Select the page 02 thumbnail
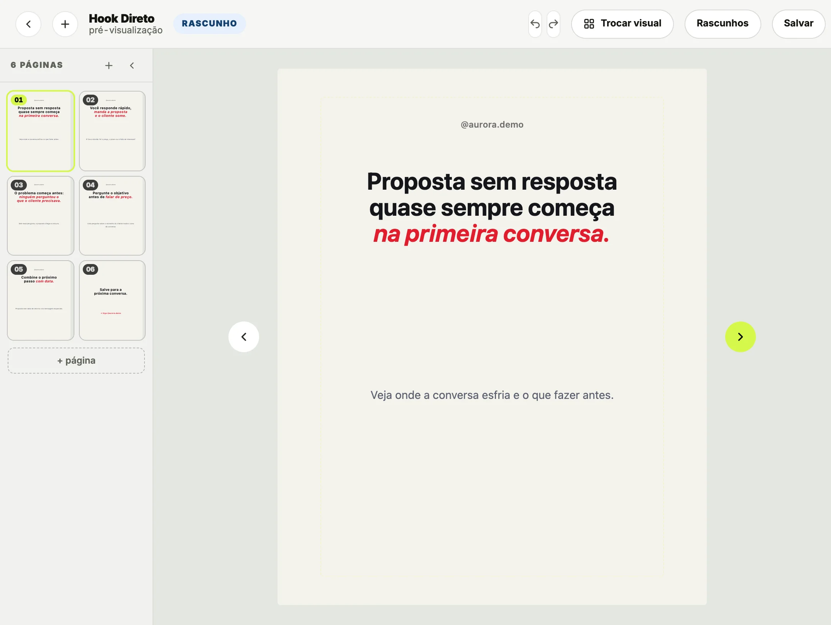 click(x=112, y=131)
